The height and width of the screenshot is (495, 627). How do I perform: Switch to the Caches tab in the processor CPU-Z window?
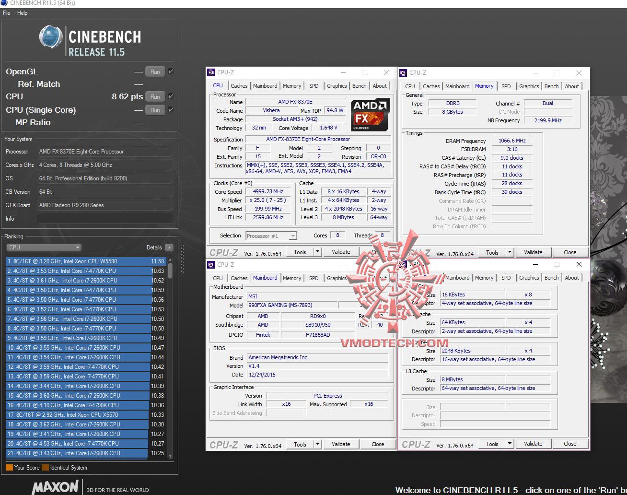tap(239, 86)
